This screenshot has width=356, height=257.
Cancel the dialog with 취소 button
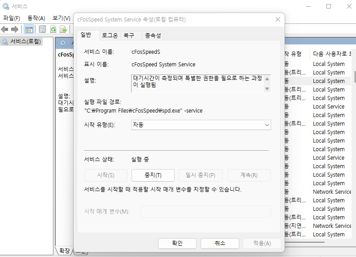[220, 244]
